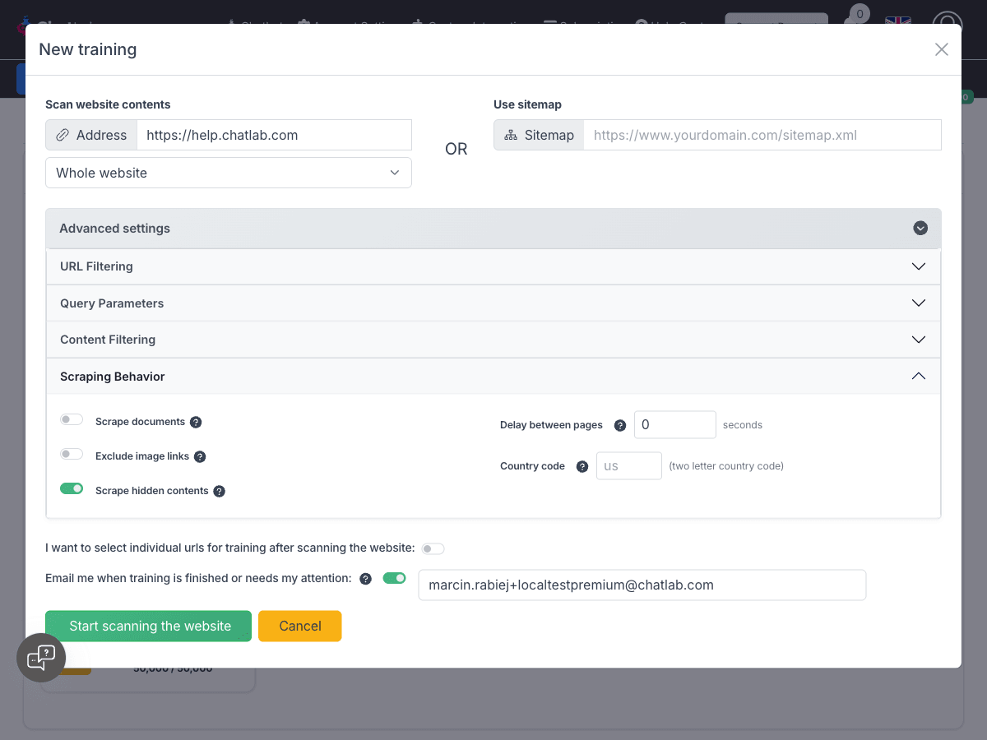This screenshot has height=740, width=987.
Task: Click the Sitemap URL input field
Action: 762,135
